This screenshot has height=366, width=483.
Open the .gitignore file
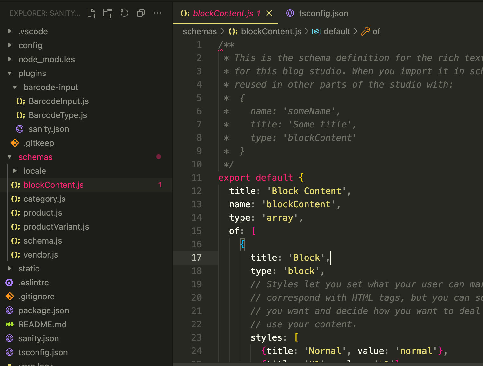(x=86, y=297)
